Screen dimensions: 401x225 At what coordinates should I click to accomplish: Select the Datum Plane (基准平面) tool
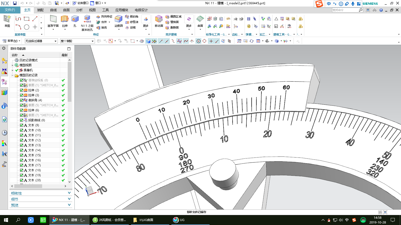click(x=53, y=19)
